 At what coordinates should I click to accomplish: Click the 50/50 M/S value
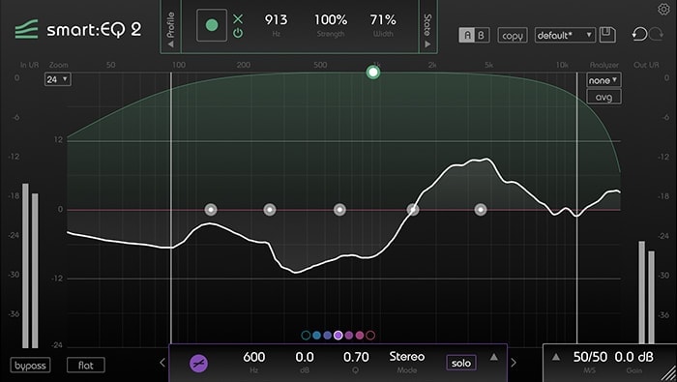pos(590,357)
